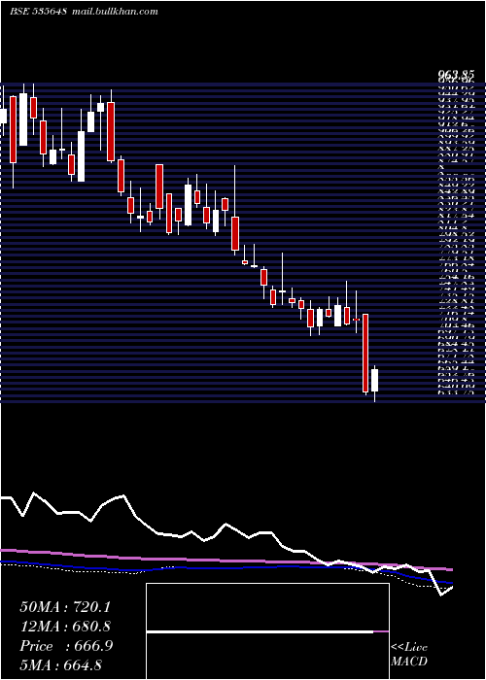Click the tall red candlestick before last candle

(365, 354)
